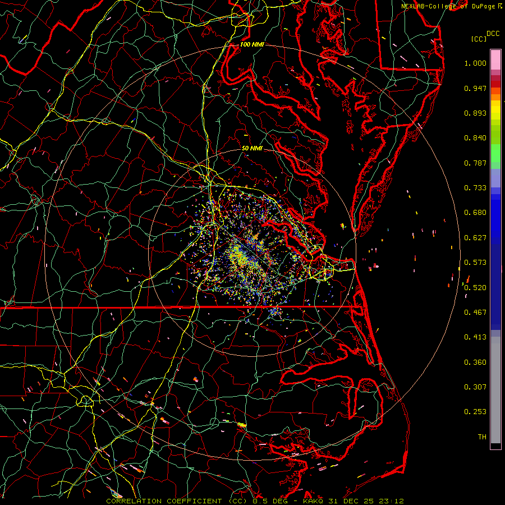The width and height of the screenshot is (505, 505).
Task: Click the 50 NMI range ring label
Action: [x=252, y=148]
